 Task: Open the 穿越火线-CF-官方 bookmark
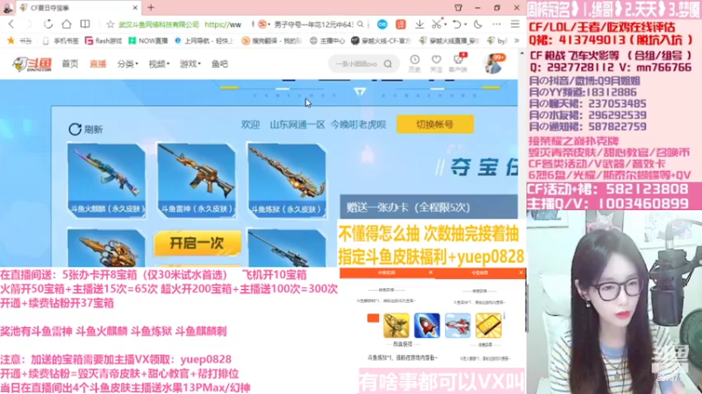[381, 40]
